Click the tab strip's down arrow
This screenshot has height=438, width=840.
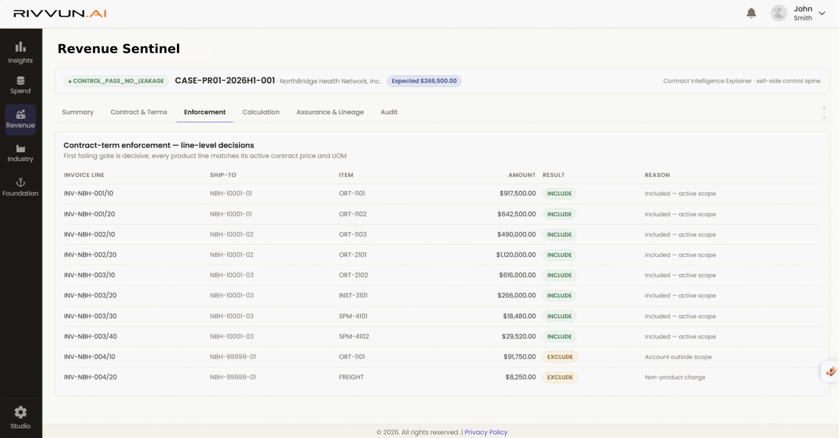tap(824, 118)
